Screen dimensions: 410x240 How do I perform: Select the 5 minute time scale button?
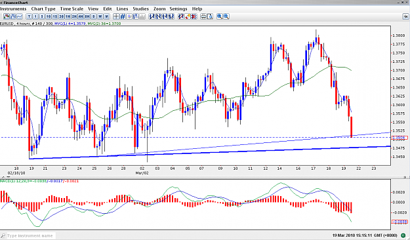(42, 16)
